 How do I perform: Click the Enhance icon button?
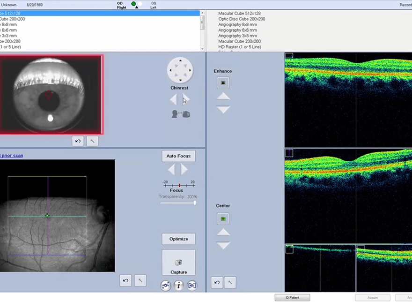223,83
